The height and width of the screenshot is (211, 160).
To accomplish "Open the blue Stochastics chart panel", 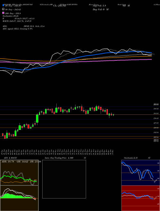I will 140,173.
